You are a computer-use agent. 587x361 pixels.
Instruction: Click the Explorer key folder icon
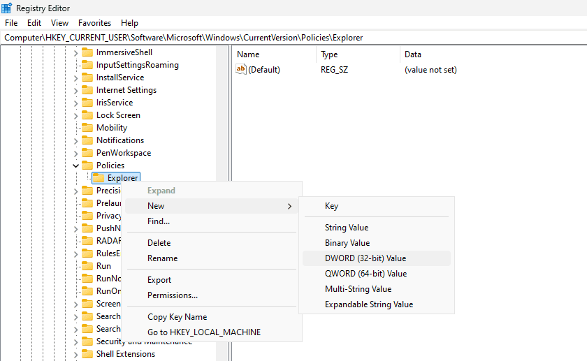click(99, 178)
